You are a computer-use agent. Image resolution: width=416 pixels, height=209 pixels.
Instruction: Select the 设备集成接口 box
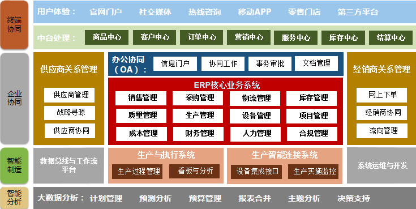point(256,171)
